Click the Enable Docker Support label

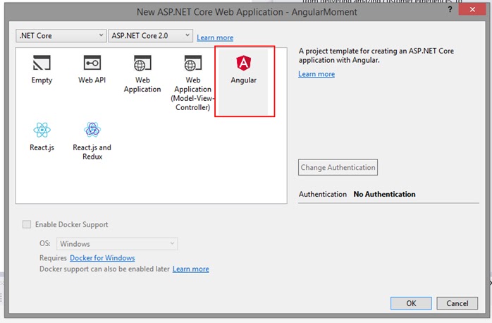[x=71, y=224]
